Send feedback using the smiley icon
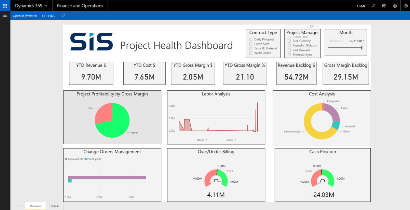 [395, 6]
